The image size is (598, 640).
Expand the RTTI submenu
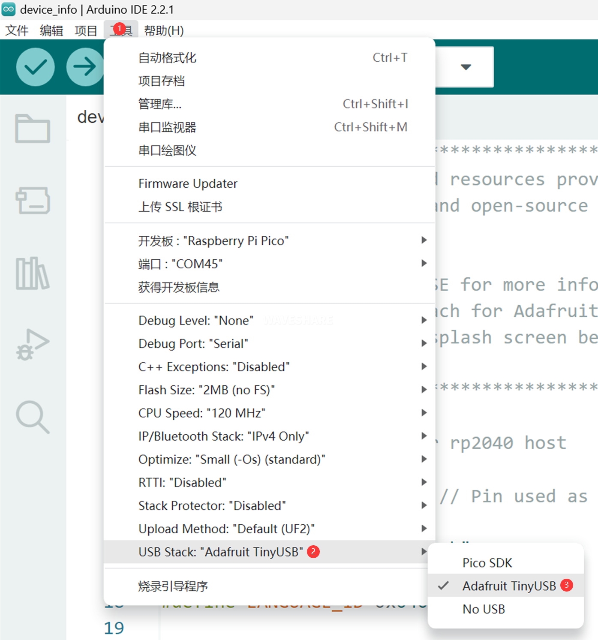click(x=270, y=482)
